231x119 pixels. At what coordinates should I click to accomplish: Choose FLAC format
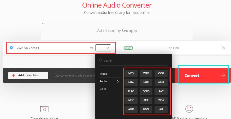click(x=131, y=91)
